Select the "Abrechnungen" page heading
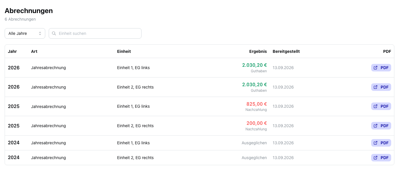 click(29, 11)
